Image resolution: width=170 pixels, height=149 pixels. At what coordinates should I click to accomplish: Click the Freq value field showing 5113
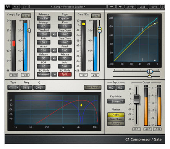coord(26,87)
